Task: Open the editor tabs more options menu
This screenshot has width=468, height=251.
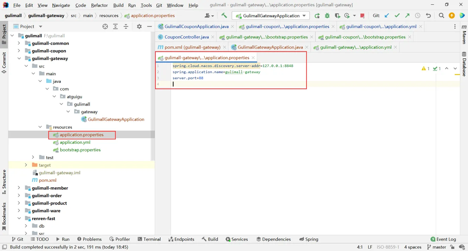Action: tap(455, 26)
